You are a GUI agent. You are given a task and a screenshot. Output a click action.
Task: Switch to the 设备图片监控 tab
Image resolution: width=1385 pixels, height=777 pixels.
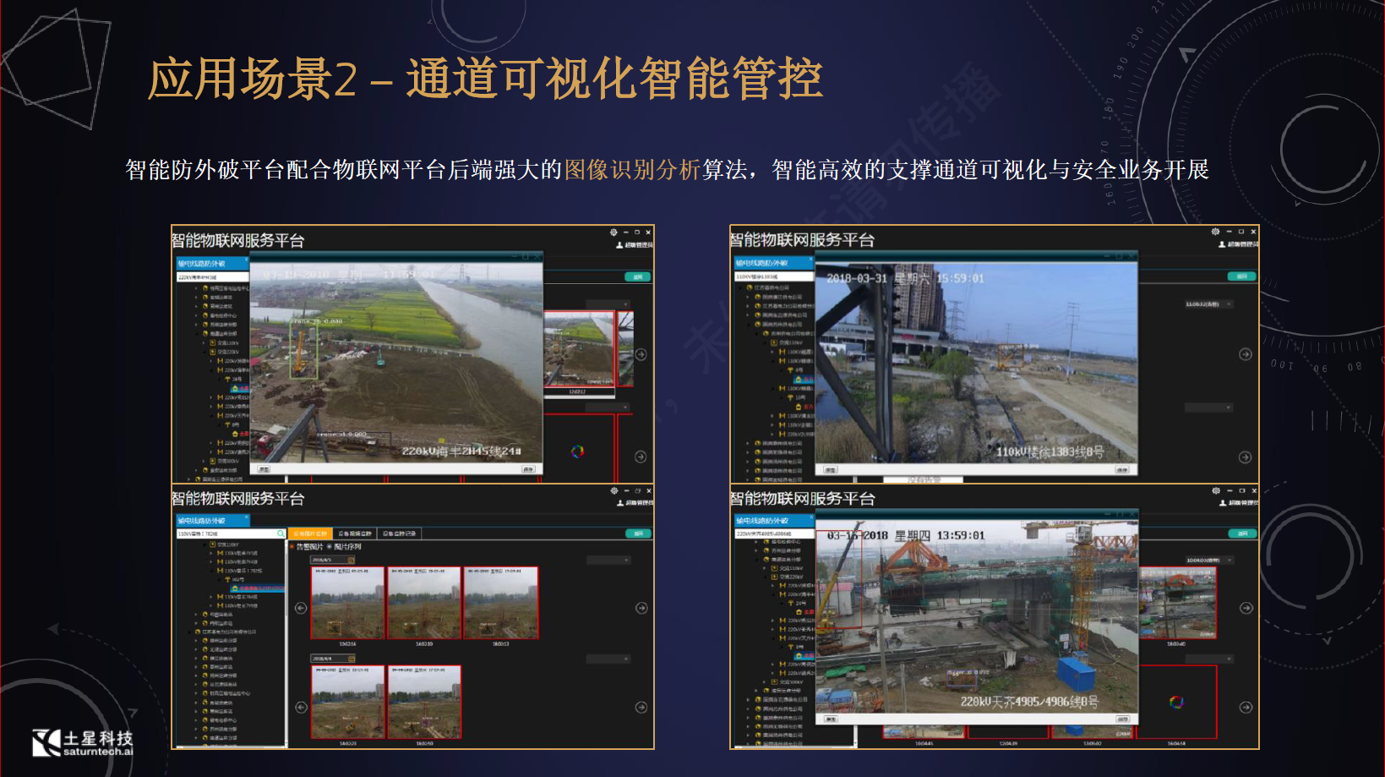pos(310,534)
